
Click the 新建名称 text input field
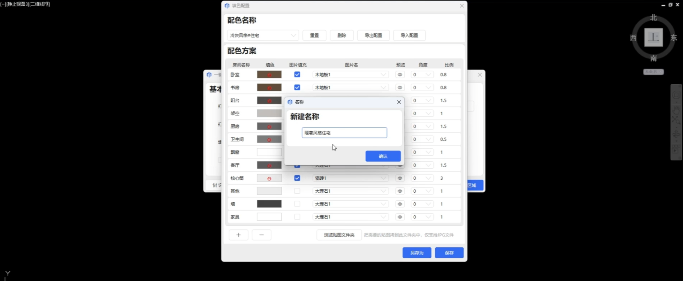[x=344, y=133]
